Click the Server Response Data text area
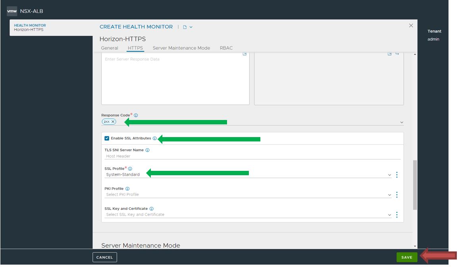 [x=175, y=79]
